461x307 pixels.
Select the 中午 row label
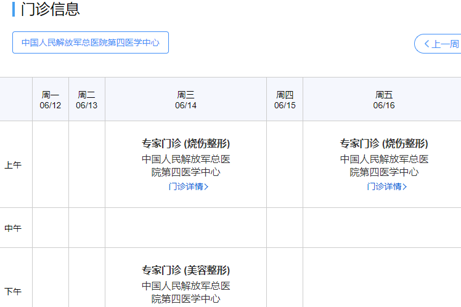[x=13, y=228]
